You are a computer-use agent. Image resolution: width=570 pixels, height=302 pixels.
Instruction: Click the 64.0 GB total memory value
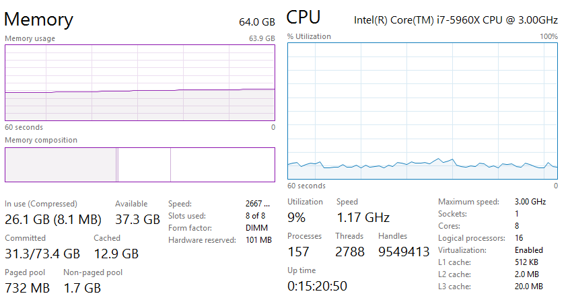[x=256, y=22]
